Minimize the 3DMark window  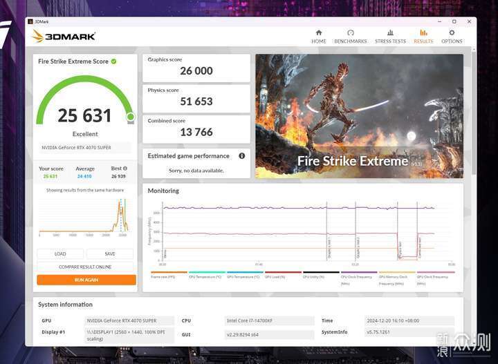[440, 21]
